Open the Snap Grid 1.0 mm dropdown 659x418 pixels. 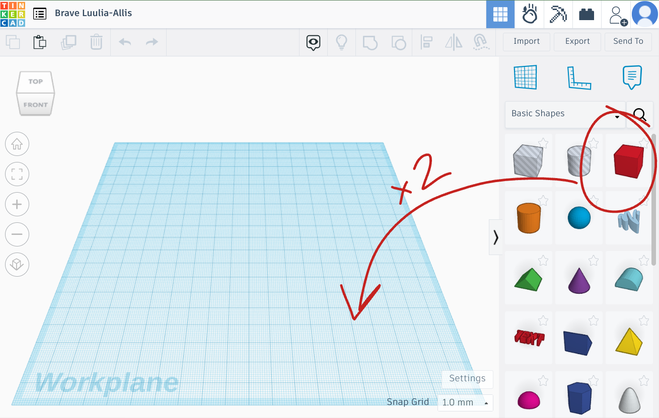(x=465, y=402)
